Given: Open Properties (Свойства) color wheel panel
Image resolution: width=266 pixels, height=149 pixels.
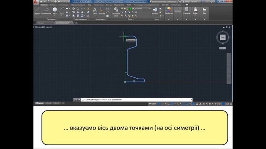Looking at the screenshot, I should 169,10.
